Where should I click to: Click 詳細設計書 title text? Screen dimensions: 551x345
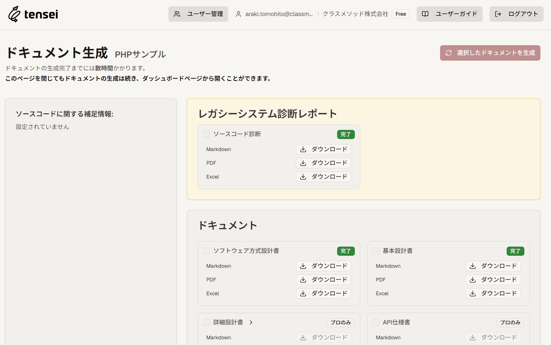228,322
